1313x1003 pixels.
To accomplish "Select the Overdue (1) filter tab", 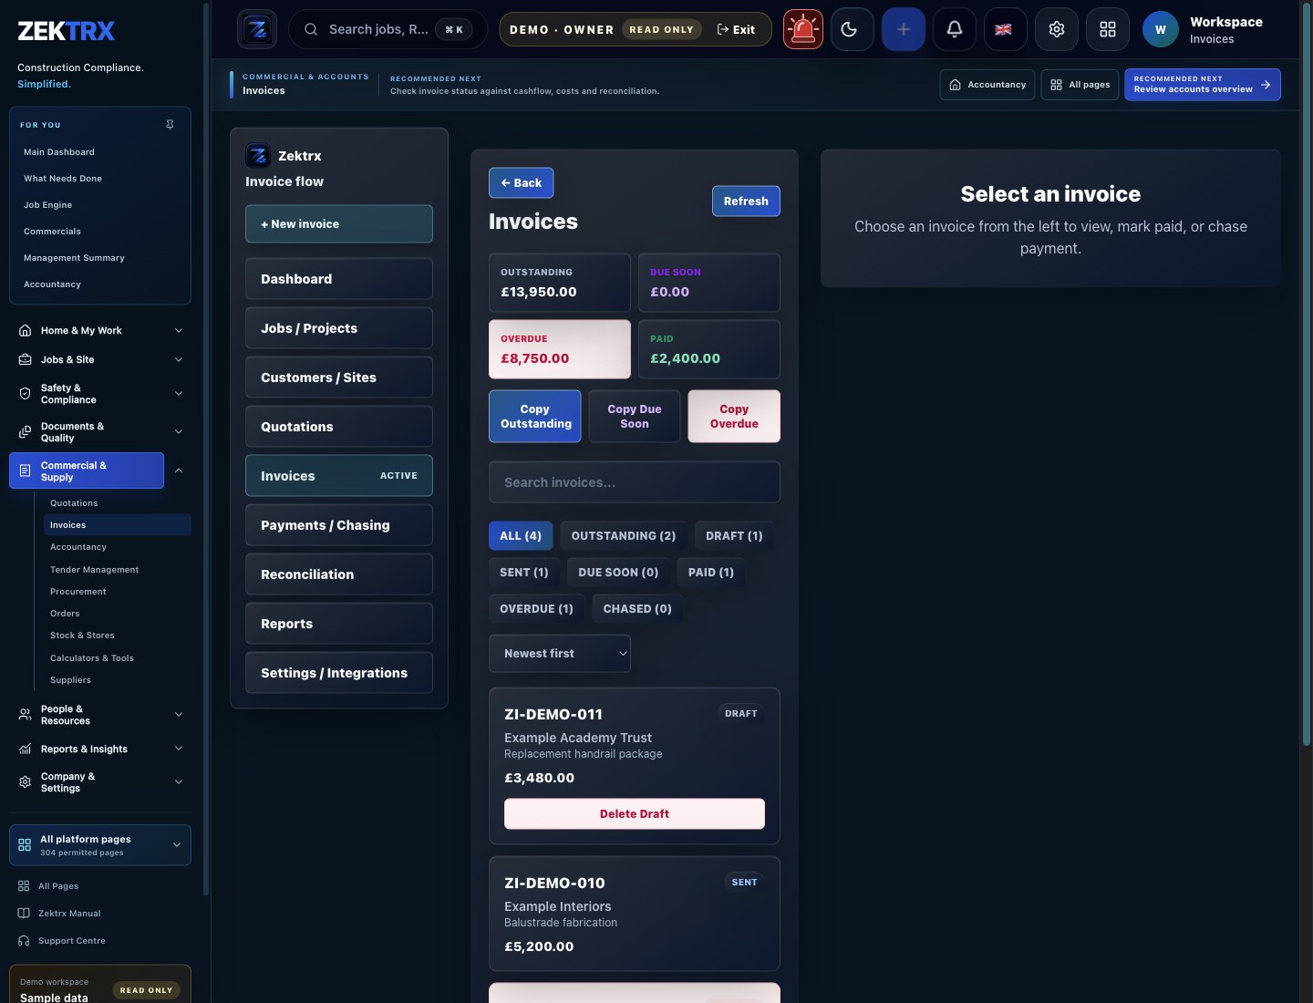I will [536, 609].
